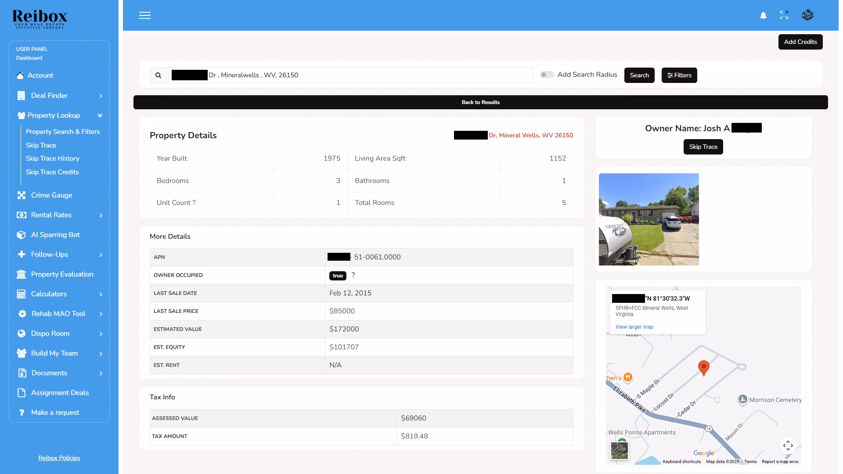Click map fullscreen toggle icon
843x474 pixels.
point(788,445)
